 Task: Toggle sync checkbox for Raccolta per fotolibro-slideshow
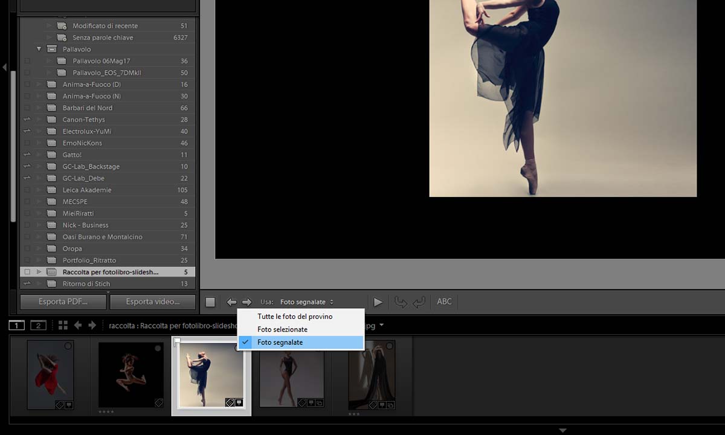27,272
